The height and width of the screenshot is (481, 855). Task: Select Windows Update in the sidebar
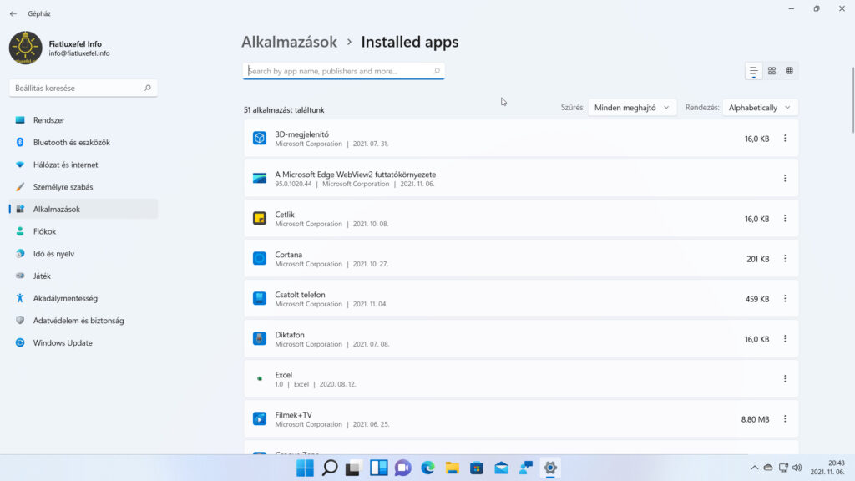(x=83, y=343)
